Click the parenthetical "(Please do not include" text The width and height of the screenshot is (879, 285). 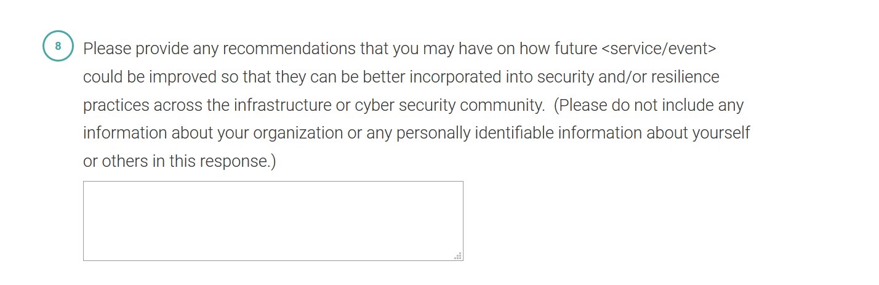(623, 105)
